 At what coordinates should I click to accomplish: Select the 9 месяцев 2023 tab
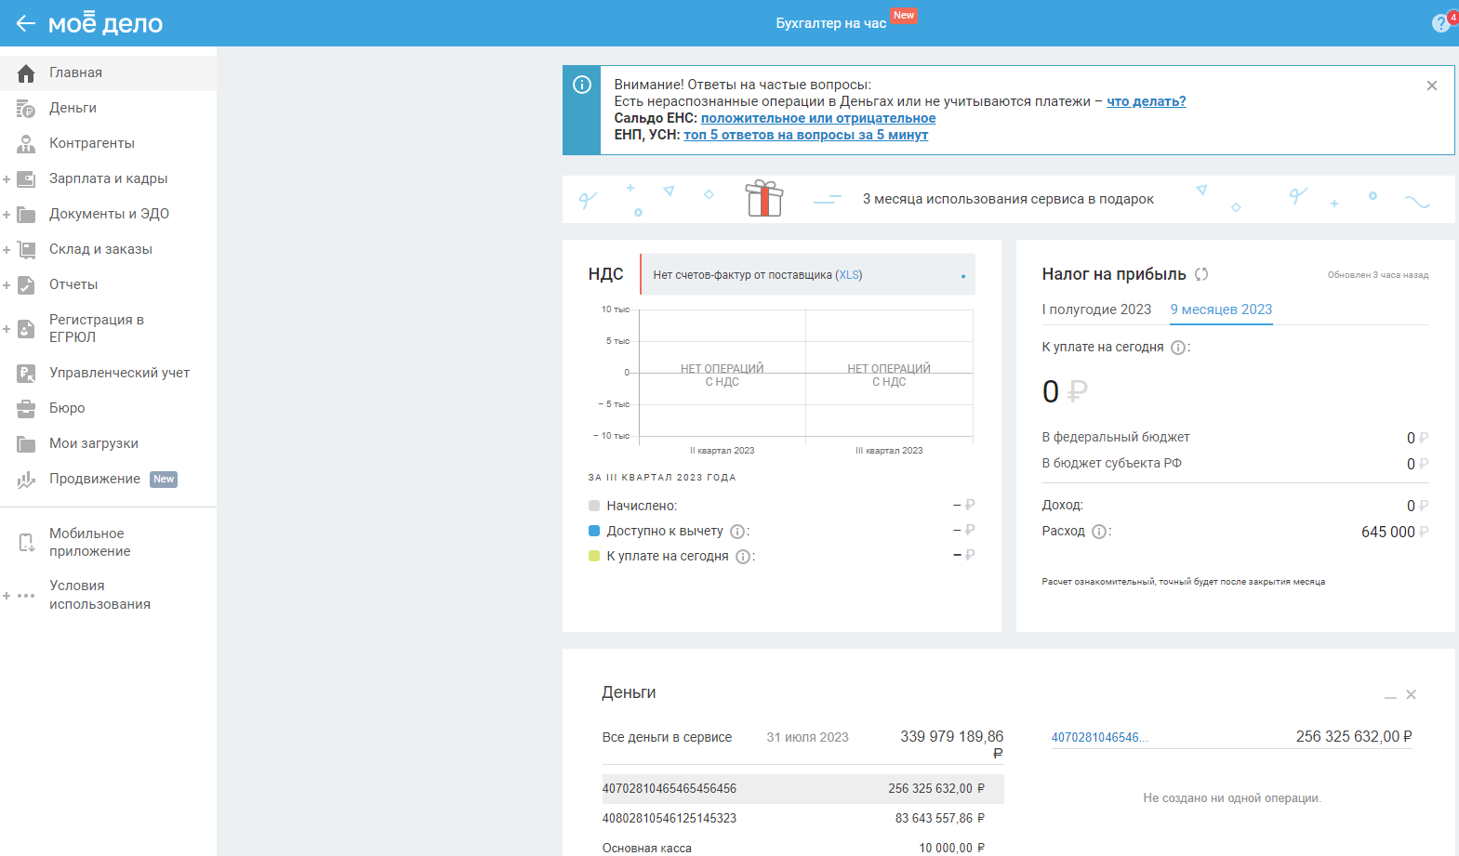[x=1221, y=309]
